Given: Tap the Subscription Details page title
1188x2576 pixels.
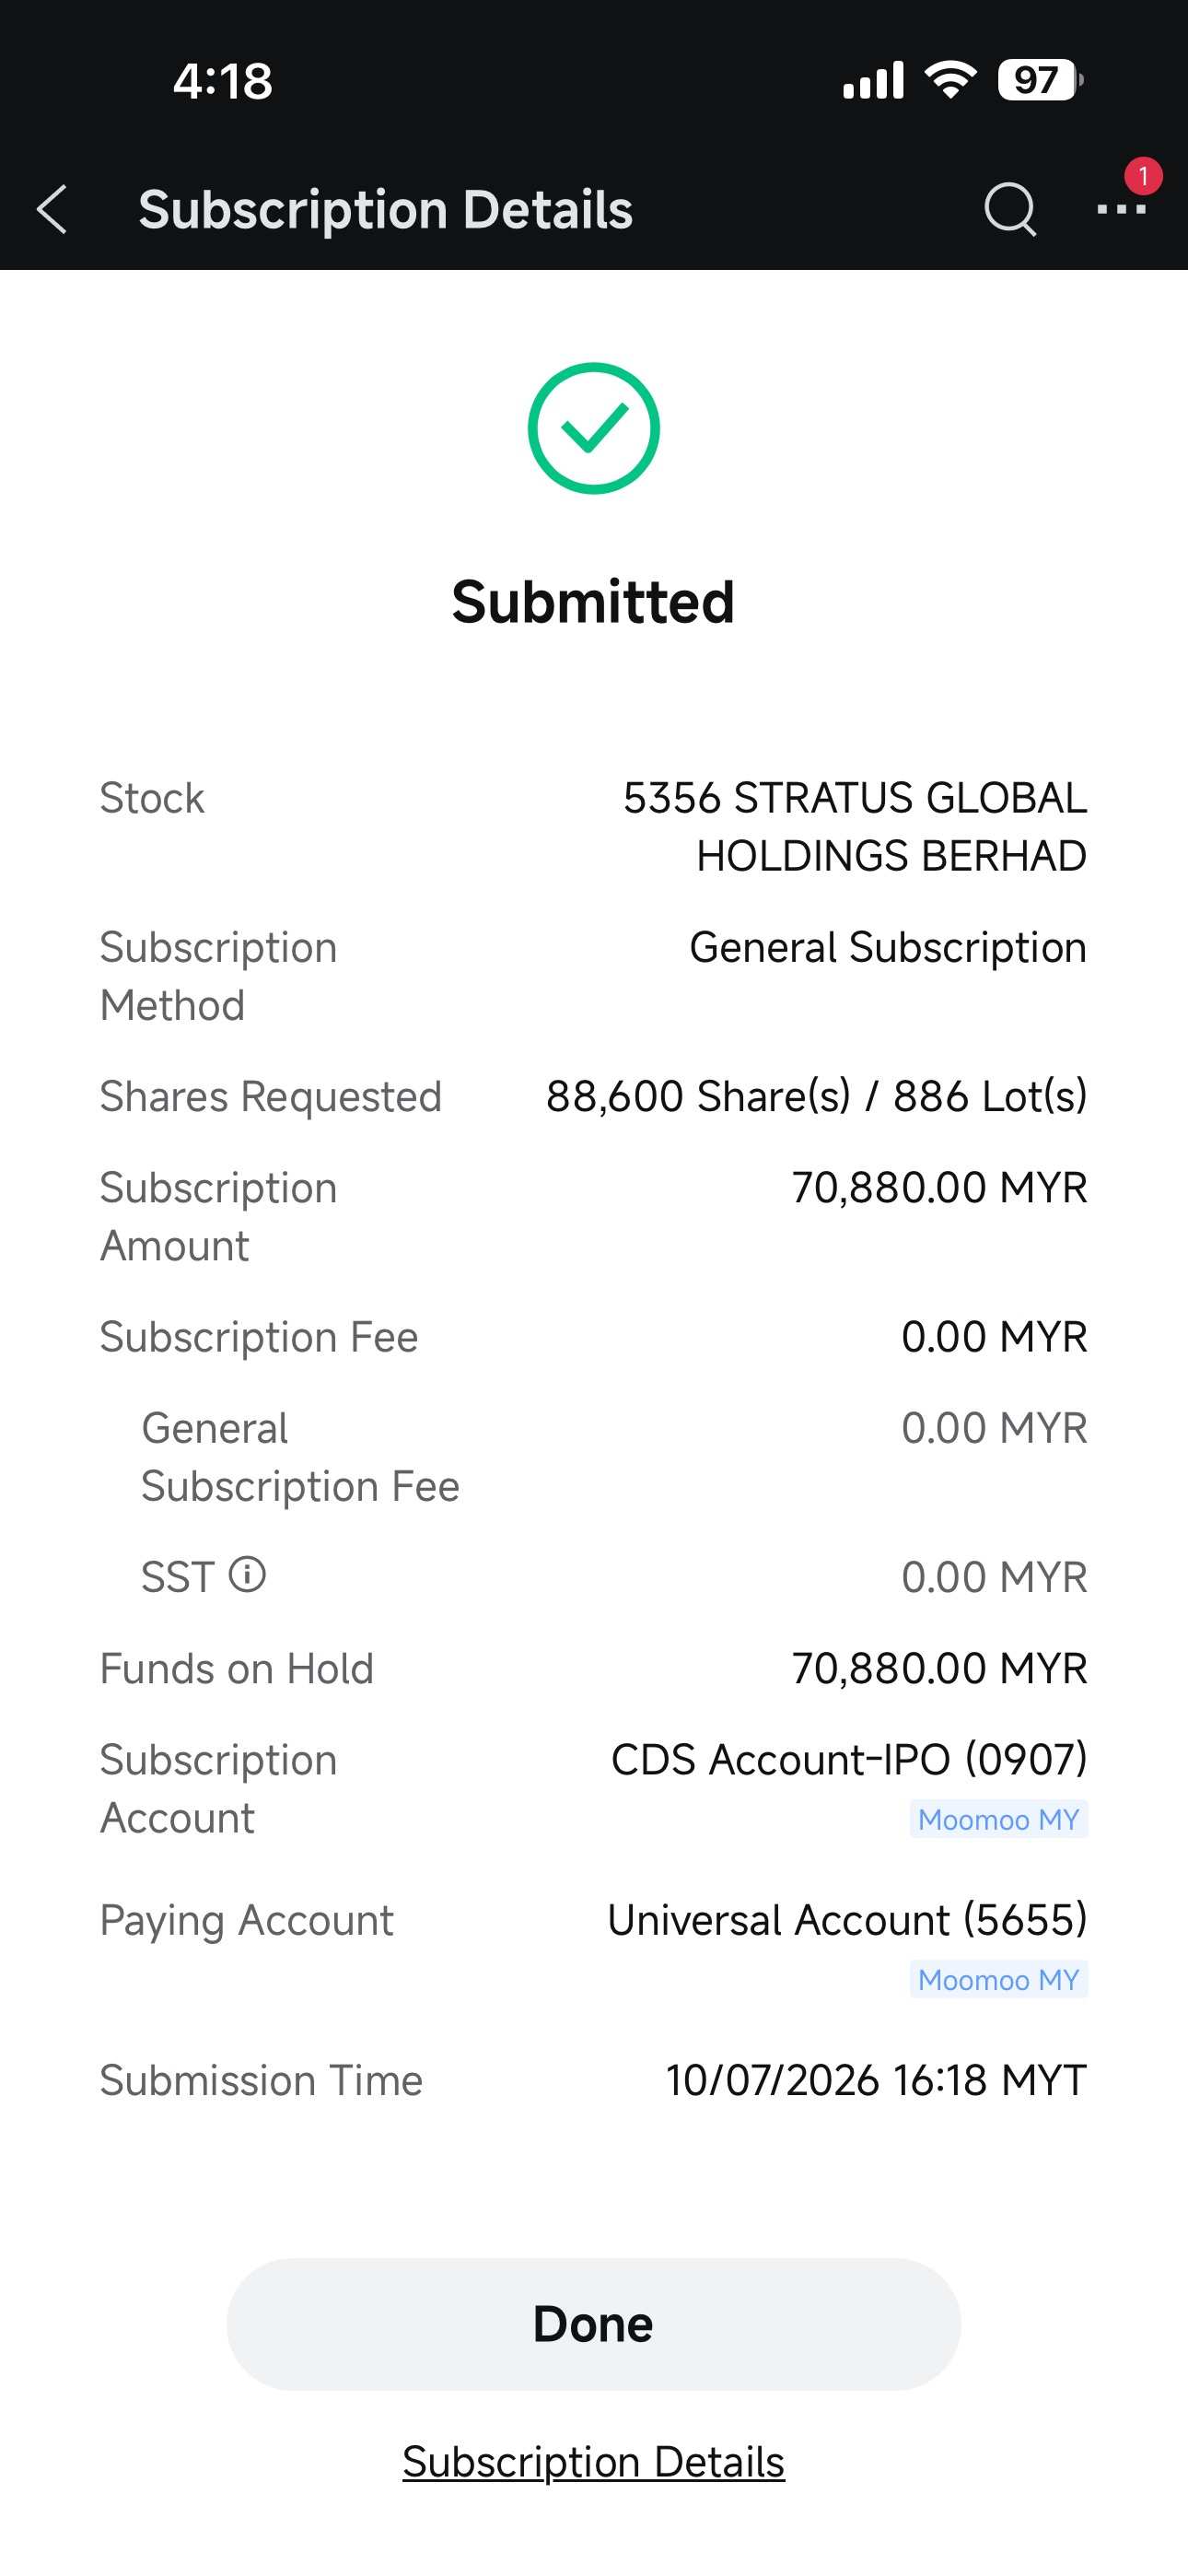Looking at the screenshot, I should pos(386,210).
